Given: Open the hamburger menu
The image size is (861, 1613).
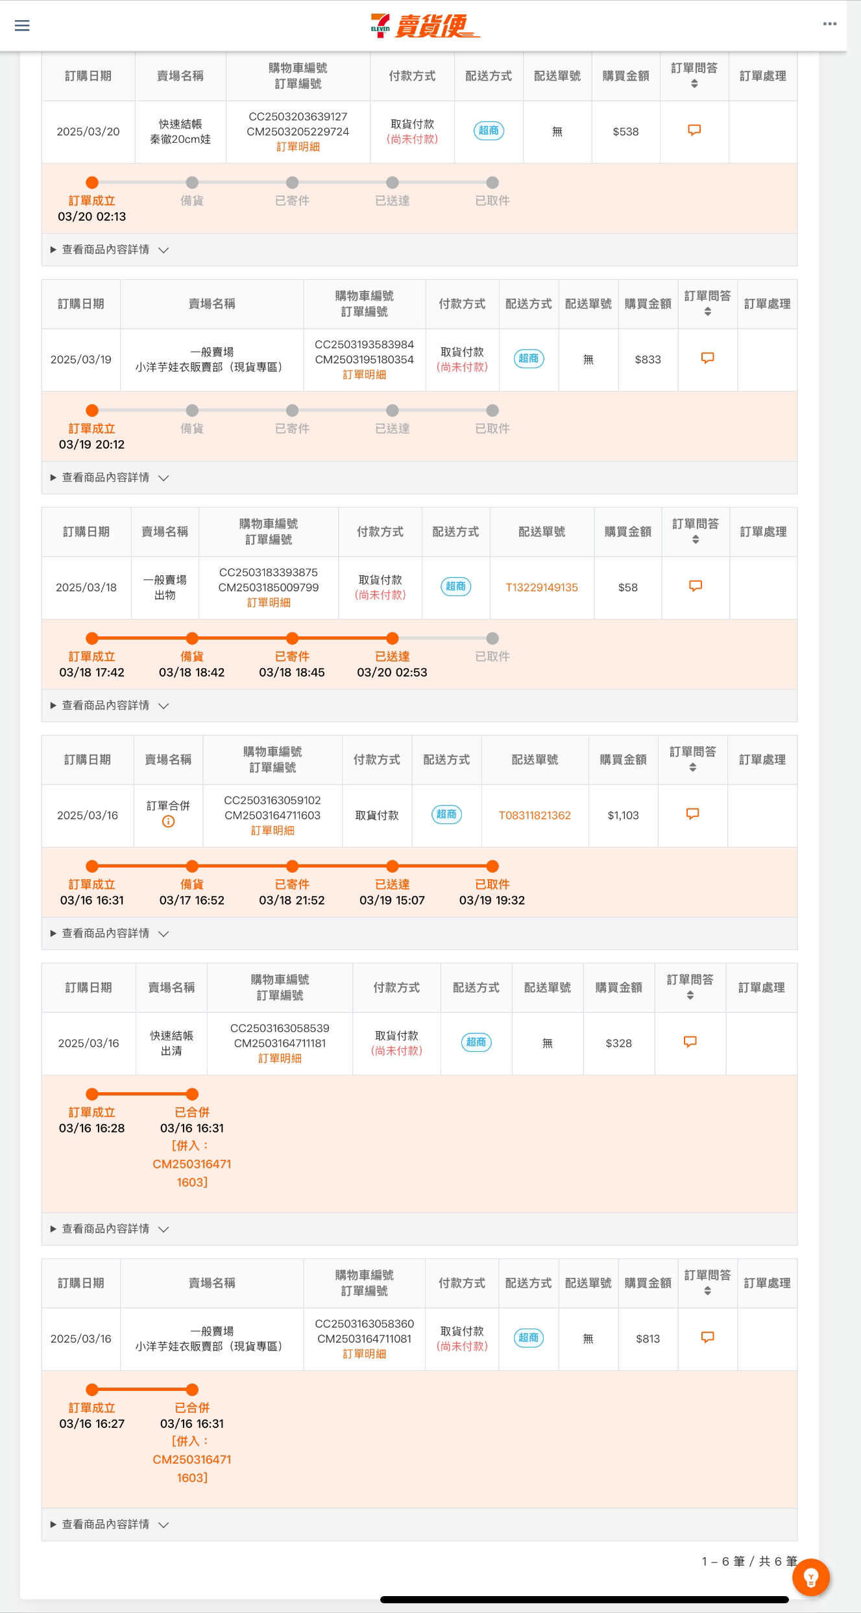Looking at the screenshot, I should coord(22,25).
